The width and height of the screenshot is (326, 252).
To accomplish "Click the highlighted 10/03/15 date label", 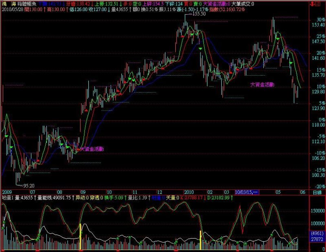I will [x=247, y=192].
